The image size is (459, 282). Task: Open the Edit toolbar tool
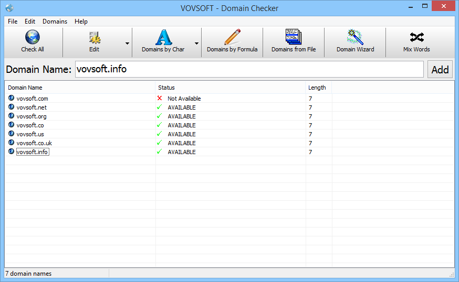tap(94, 42)
